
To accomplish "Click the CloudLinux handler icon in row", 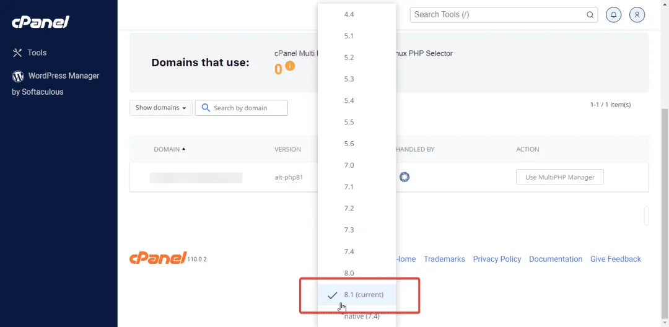I will (x=404, y=177).
